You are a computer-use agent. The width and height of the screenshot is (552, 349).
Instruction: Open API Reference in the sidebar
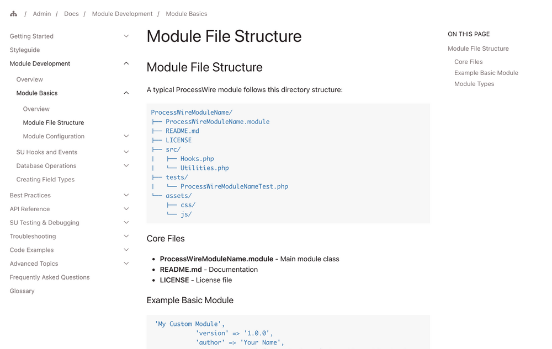point(30,209)
